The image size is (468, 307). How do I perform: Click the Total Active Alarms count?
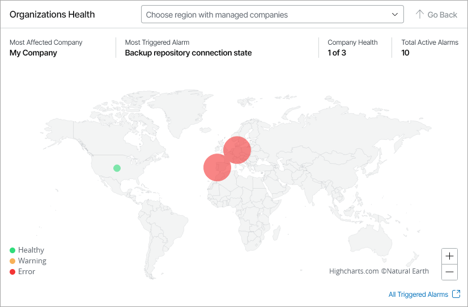tap(406, 53)
